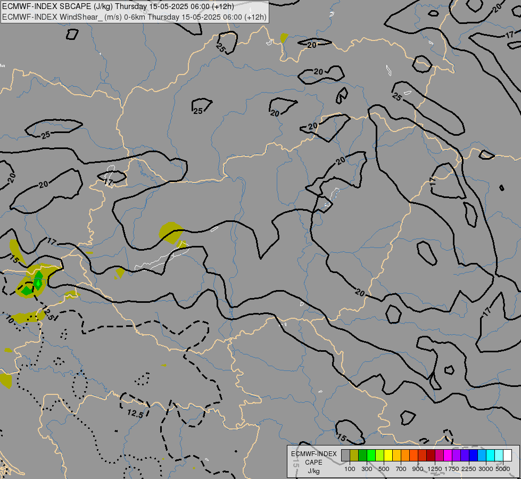This screenshot has width=521, height=479.
Task: Click the legend value 500
Action: click(384, 469)
